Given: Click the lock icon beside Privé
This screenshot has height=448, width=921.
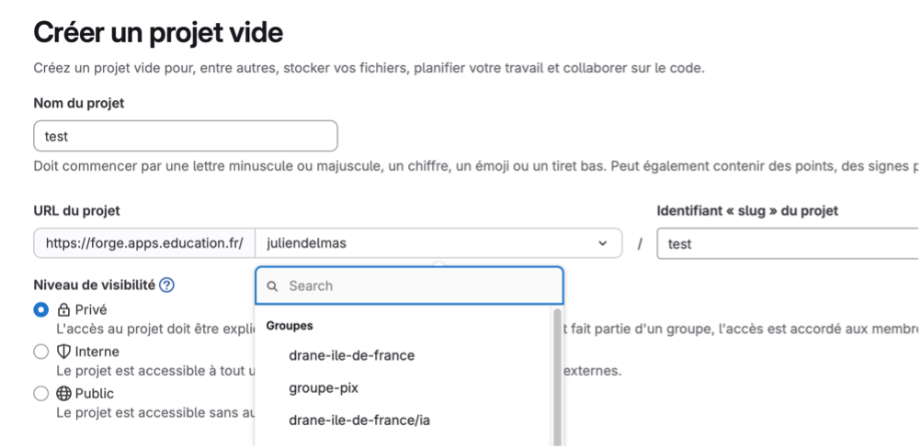Looking at the screenshot, I should click(x=63, y=309).
